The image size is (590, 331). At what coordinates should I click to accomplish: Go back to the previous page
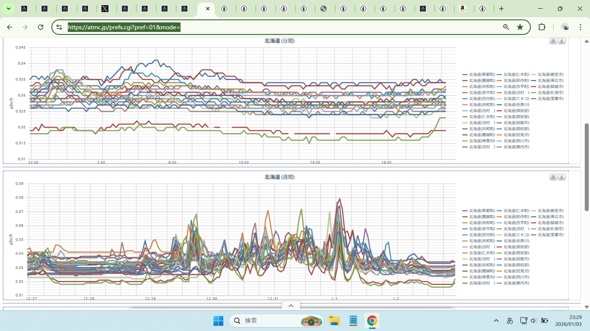[9, 27]
